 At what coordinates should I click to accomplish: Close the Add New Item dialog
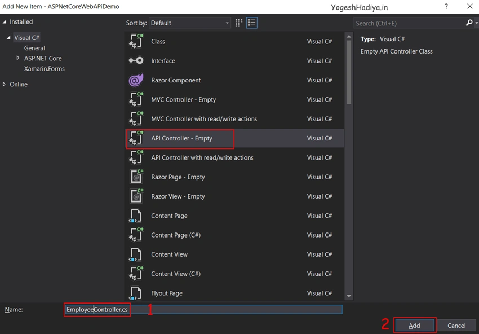coord(470,6)
